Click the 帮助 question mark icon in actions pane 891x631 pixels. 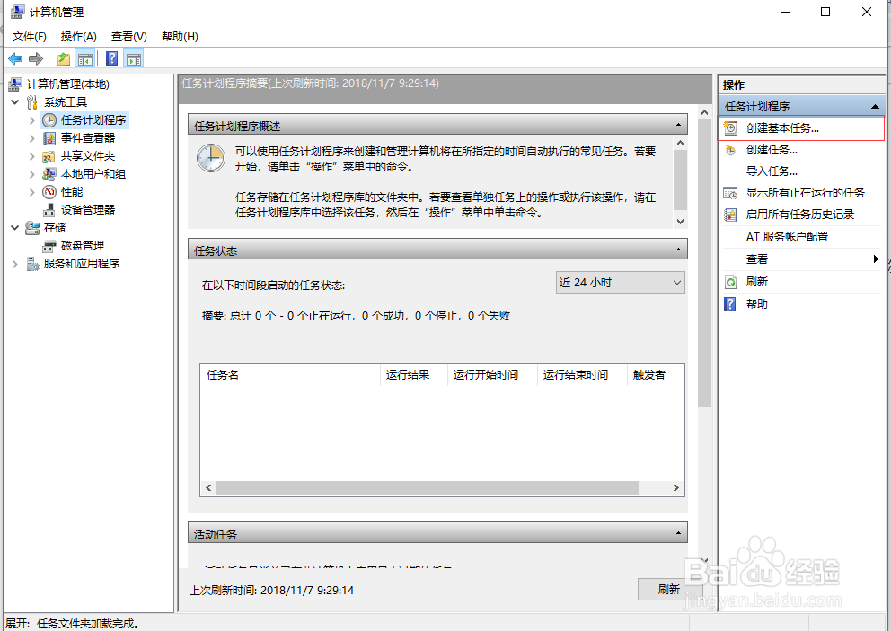729,304
